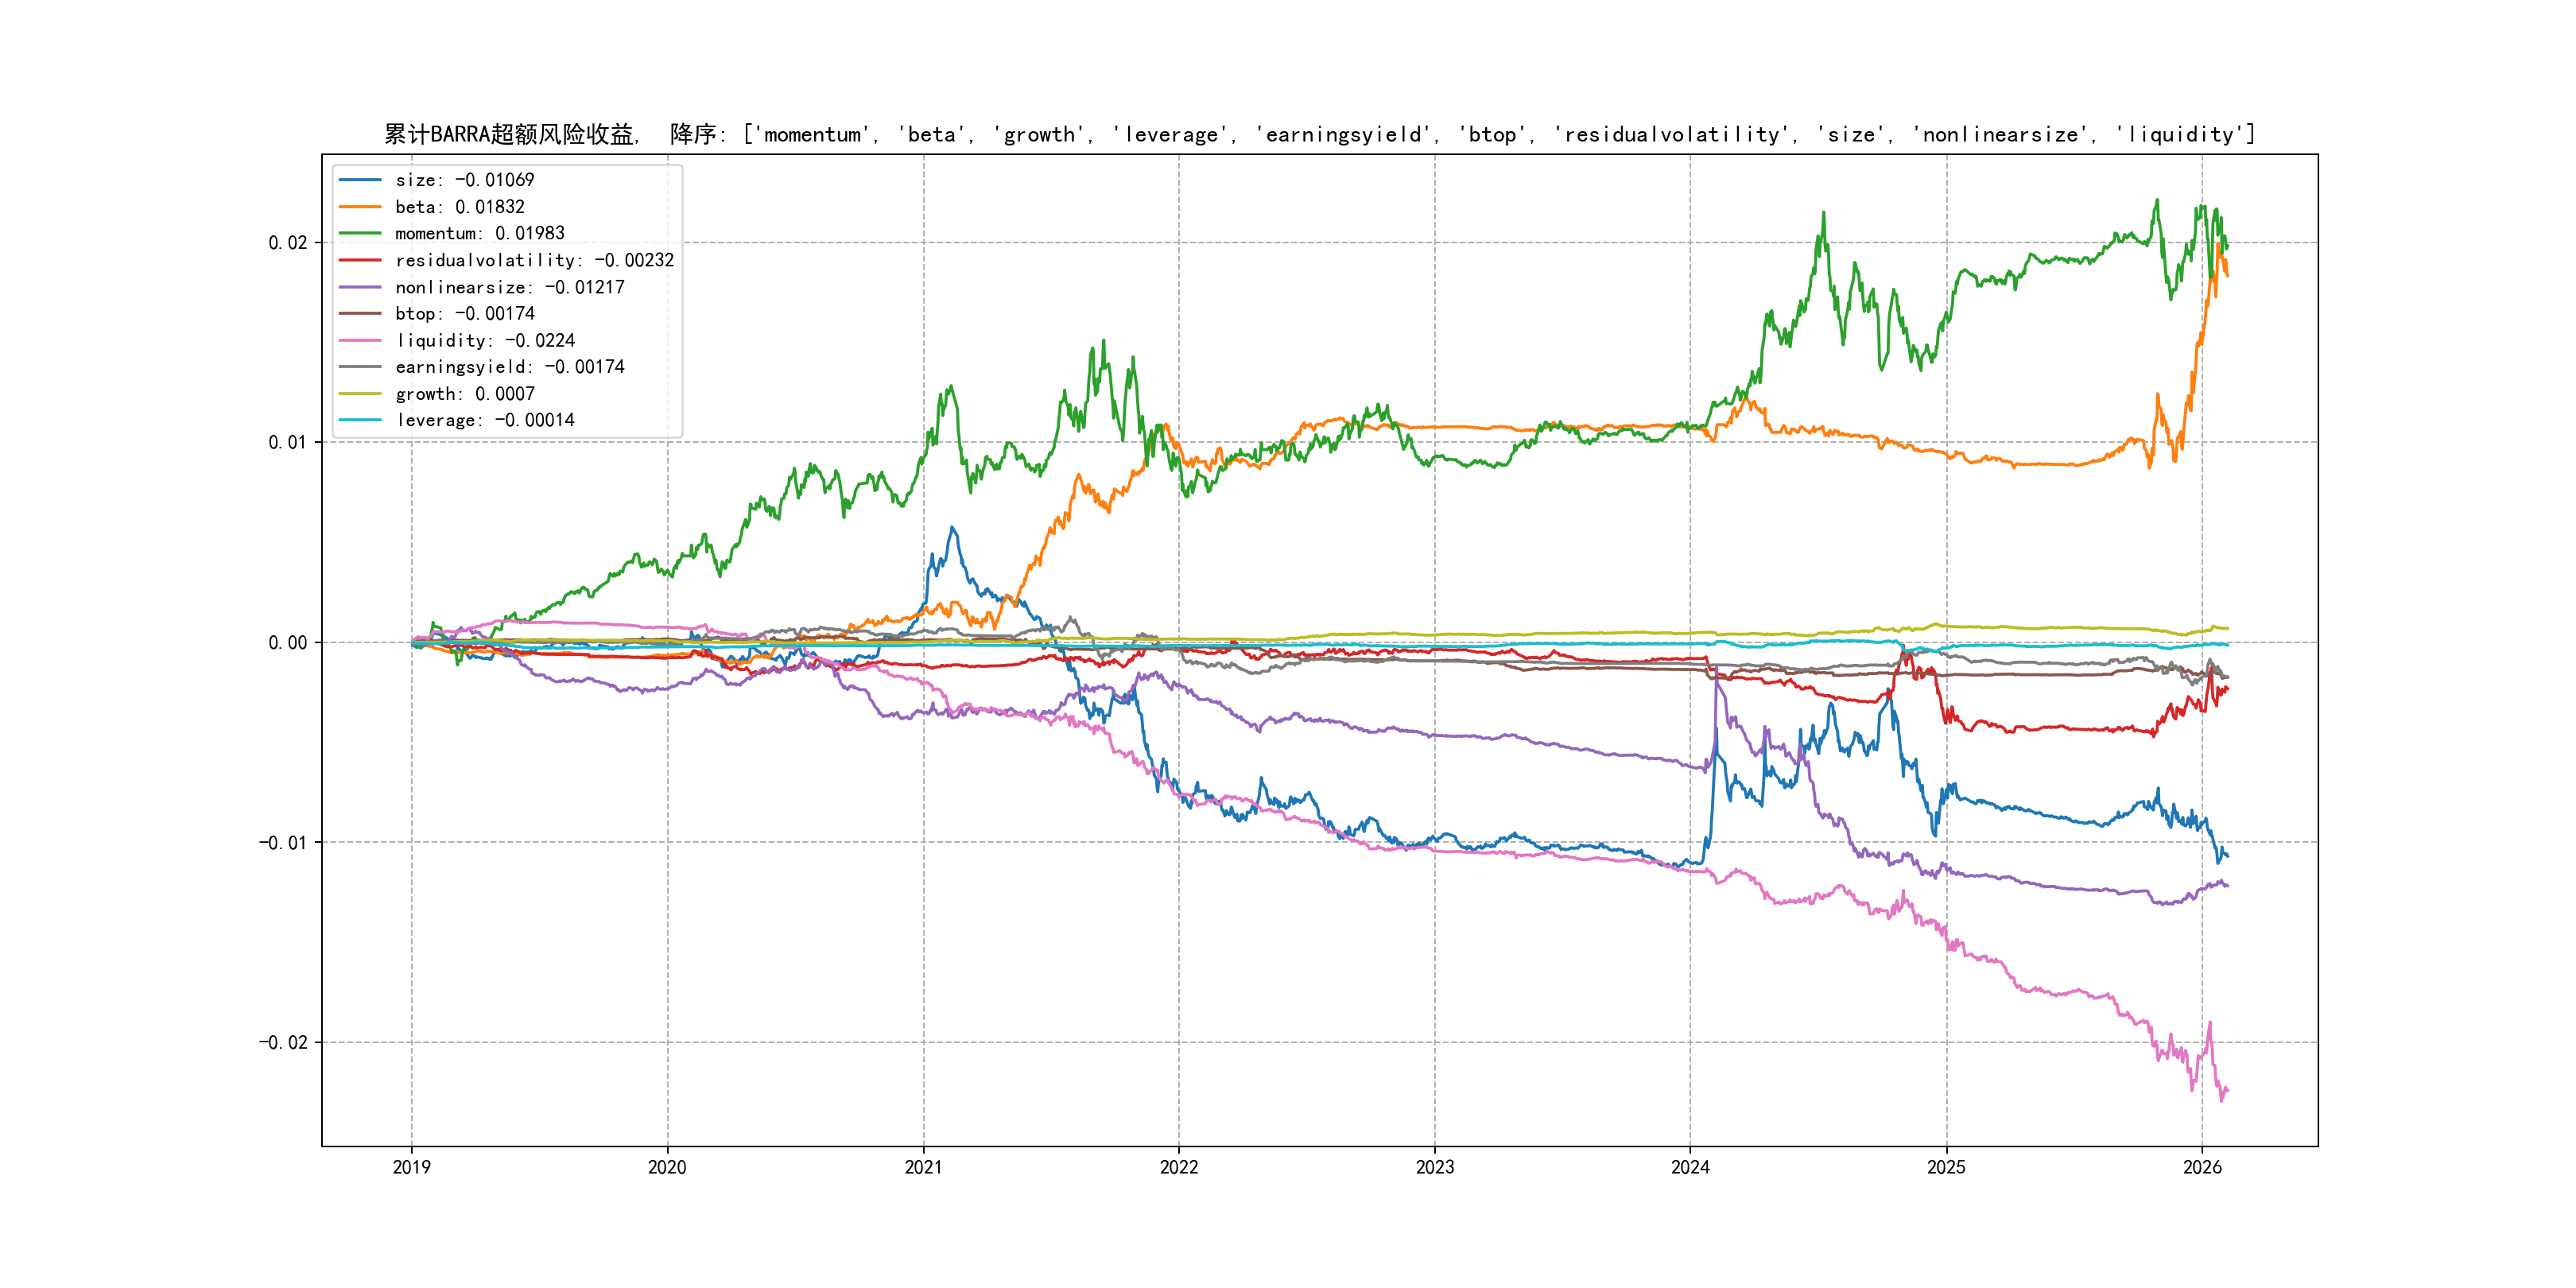Click the -0.02 y-axis tick label
Viewport: 2576px width, 1288px height.
click(283, 1042)
